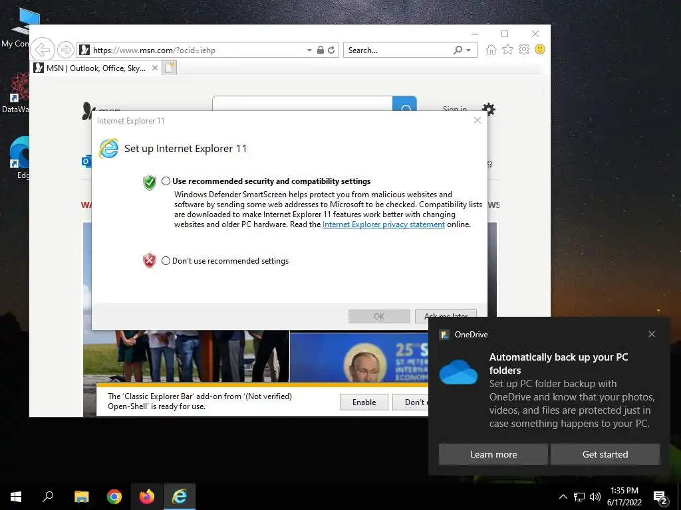Select Don't use recommended settings option
This screenshot has width=681, height=510.
[166, 260]
